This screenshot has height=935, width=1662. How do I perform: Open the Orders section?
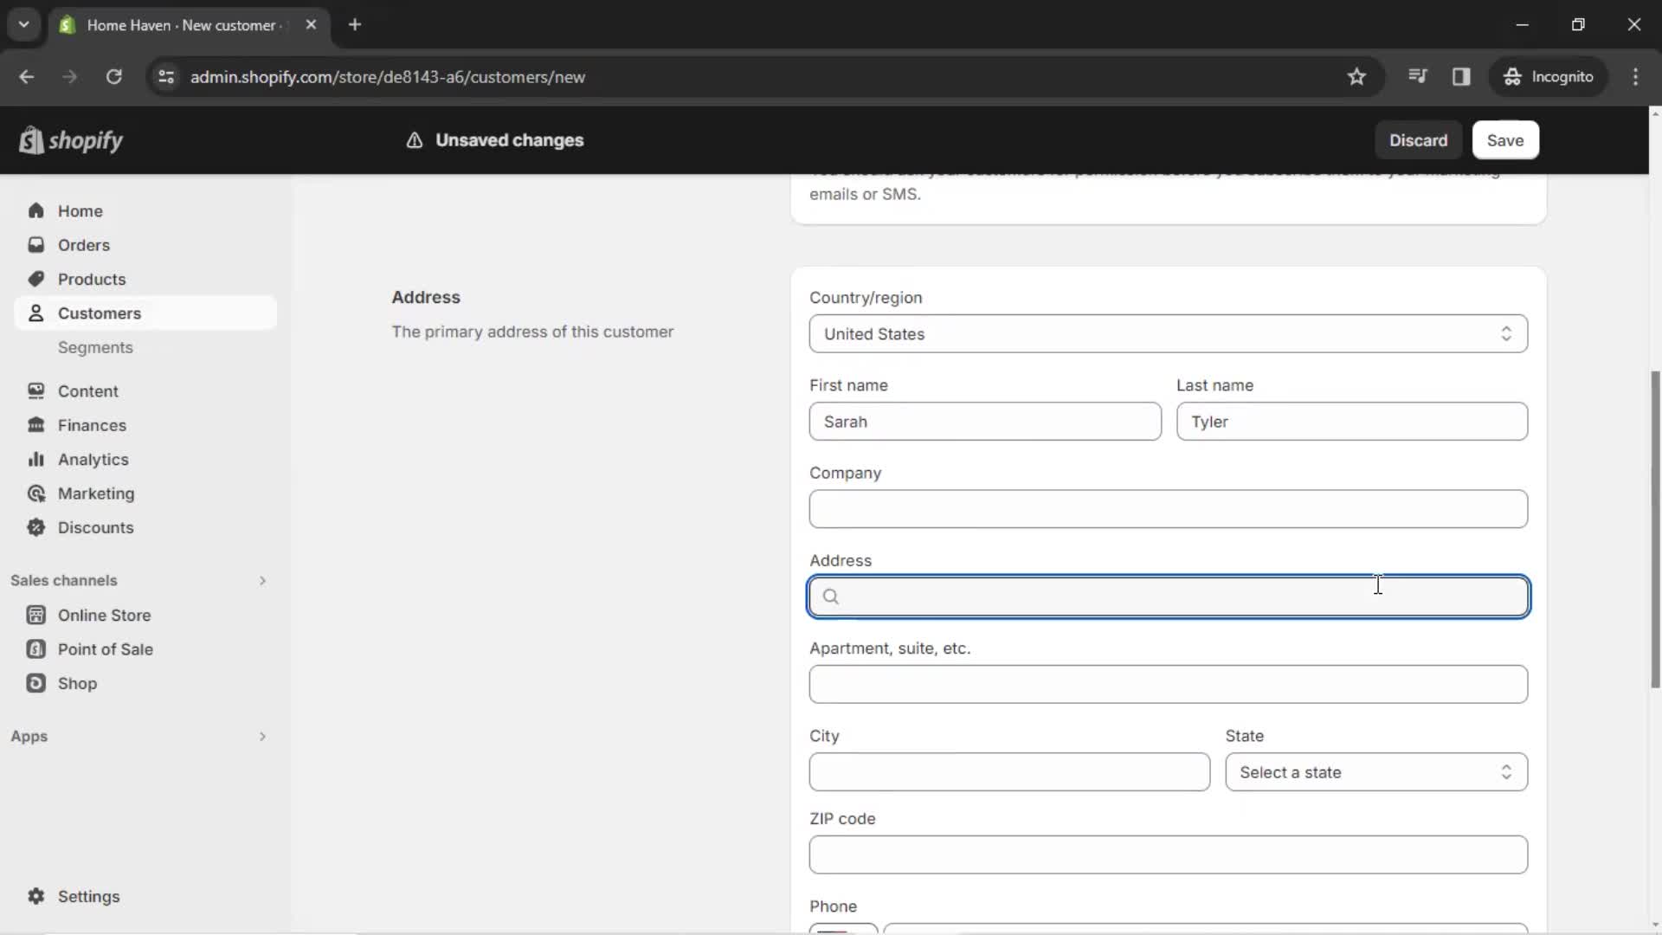coord(83,244)
